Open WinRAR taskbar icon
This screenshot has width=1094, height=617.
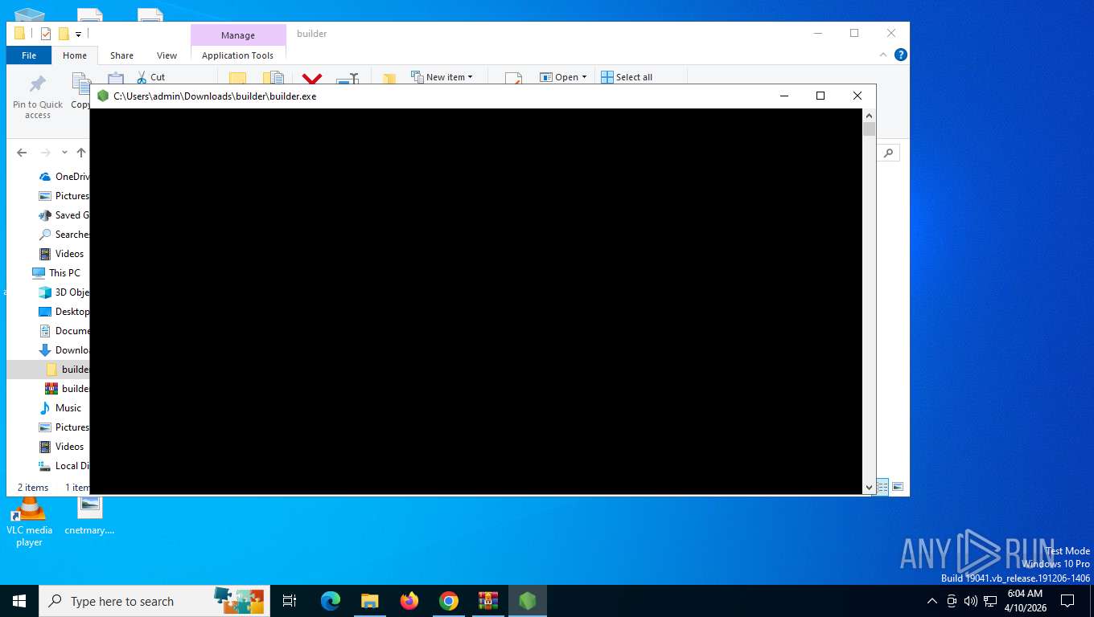488,601
